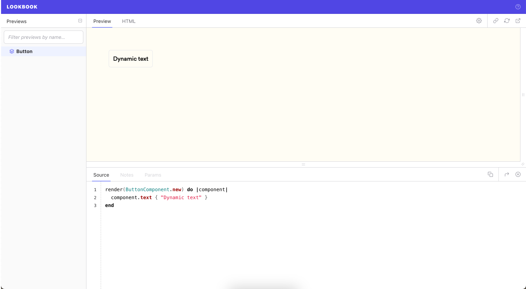The height and width of the screenshot is (289, 526).
Task: Click the corner preview resize handle
Action: pyautogui.click(x=523, y=164)
